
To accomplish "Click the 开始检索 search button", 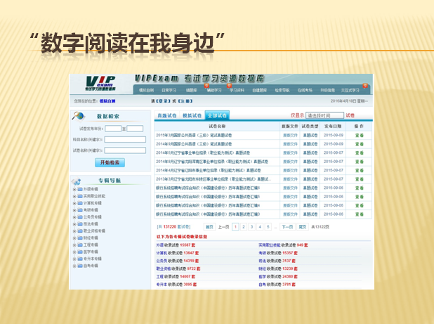I will 110,162.
